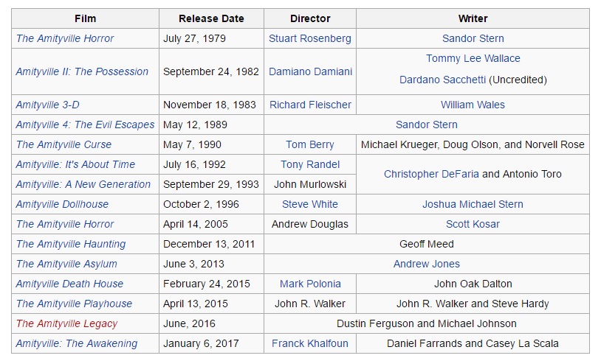Select the February 24, 2015 date cell
The height and width of the screenshot is (361, 601).
(x=211, y=284)
